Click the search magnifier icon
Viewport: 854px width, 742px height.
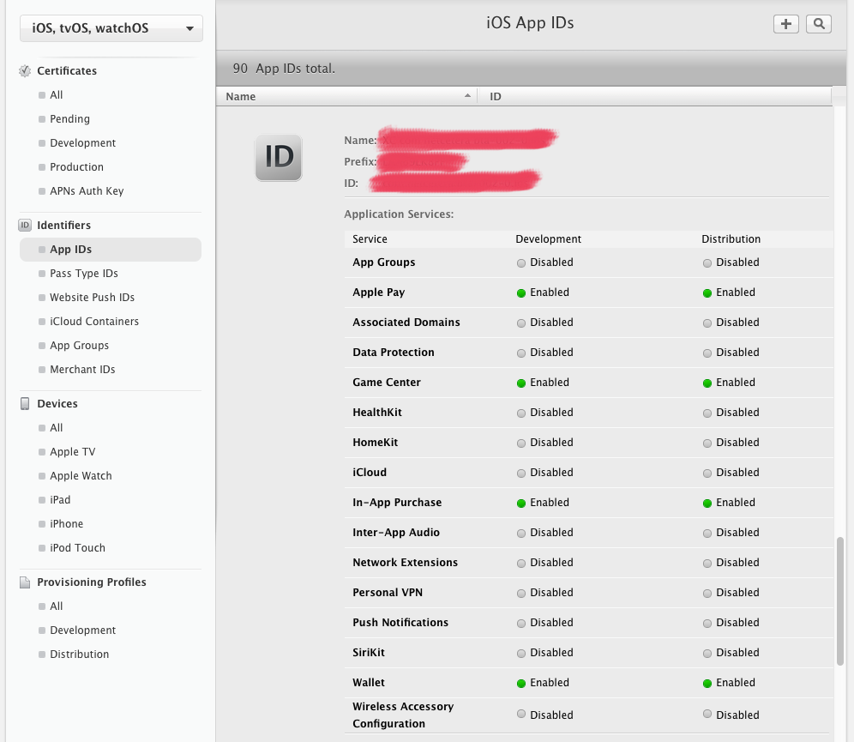coord(819,24)
